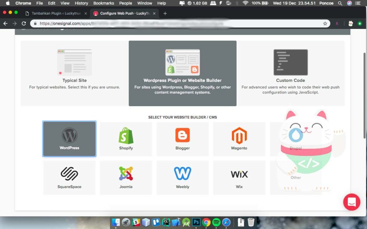
Task: Open the red chat support bubble
Action: [352, 202]
